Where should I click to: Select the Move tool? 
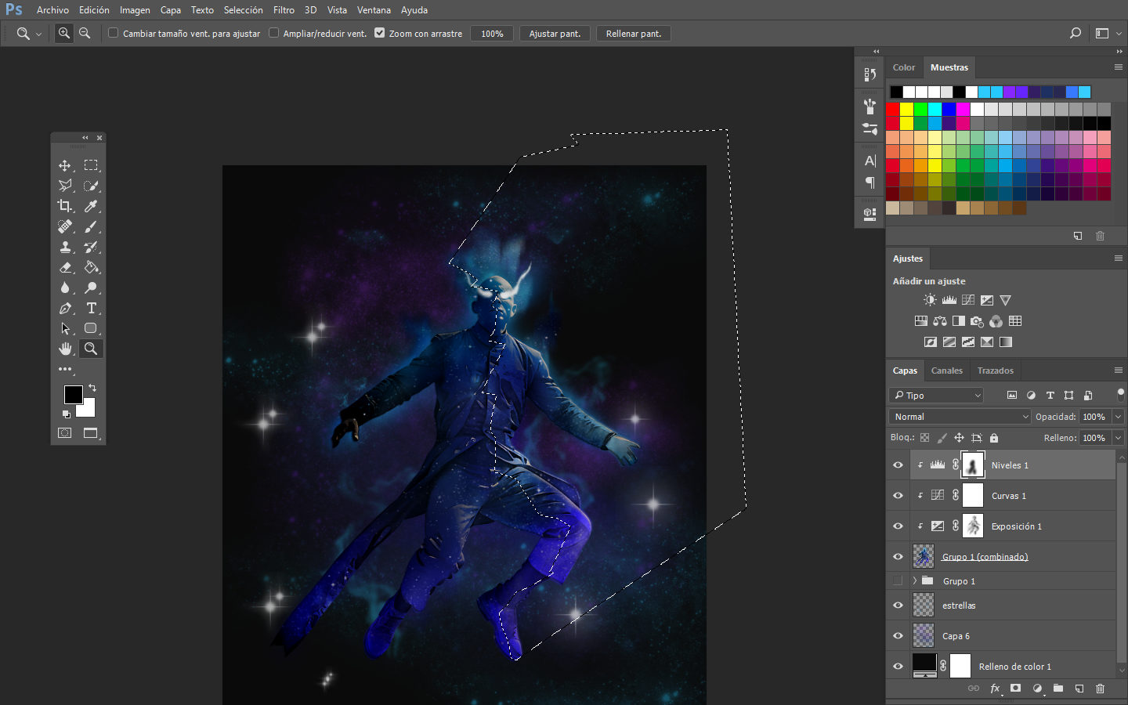click(x=65, y=165)
